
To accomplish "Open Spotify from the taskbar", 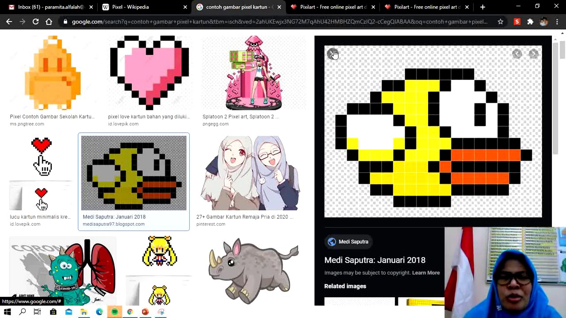I will (115, 312).
